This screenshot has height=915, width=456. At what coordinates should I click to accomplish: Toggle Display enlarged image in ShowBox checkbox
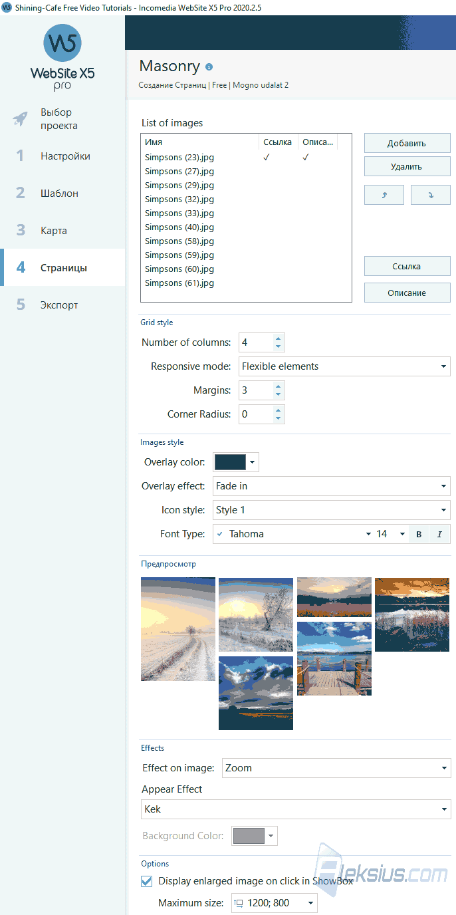tap(147, 881)
